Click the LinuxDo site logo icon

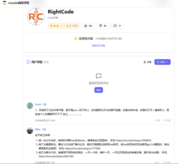(5, 3)
